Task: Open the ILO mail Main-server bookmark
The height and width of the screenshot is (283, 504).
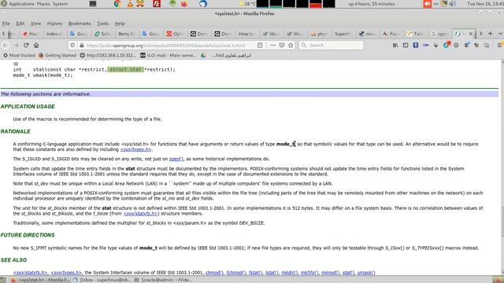Action: point(169,55)
